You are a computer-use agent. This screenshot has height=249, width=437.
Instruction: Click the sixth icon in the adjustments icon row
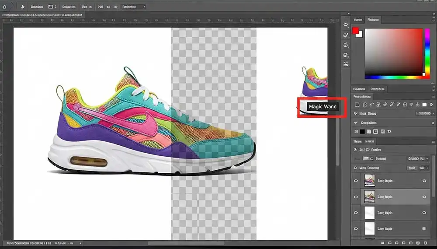click(x=392, y=105)
